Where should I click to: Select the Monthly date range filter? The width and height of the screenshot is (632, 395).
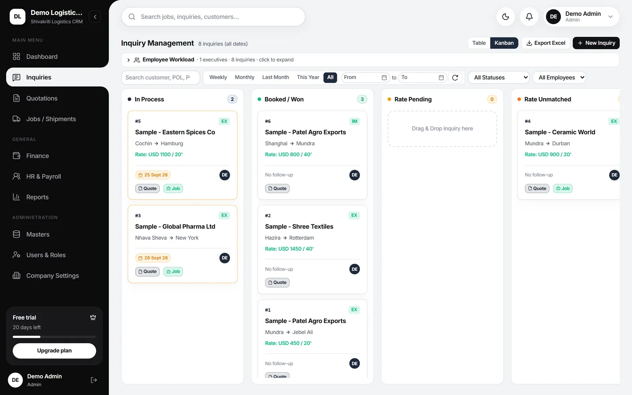[x=244, y=77]
